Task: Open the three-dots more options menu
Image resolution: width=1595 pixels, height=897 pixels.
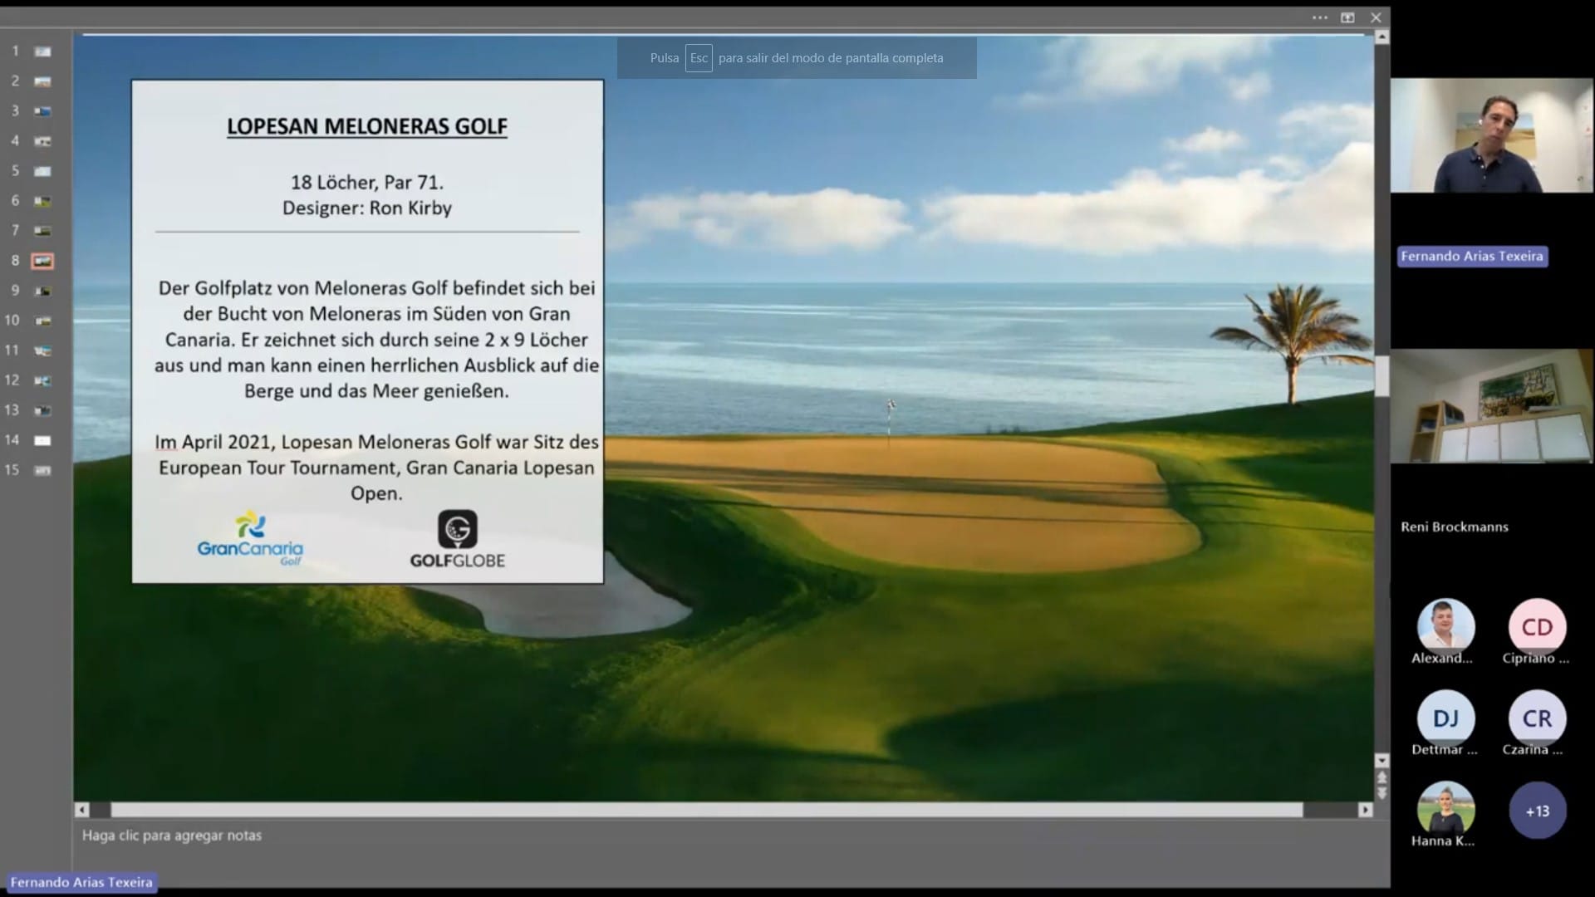Action: [1320, 17]
